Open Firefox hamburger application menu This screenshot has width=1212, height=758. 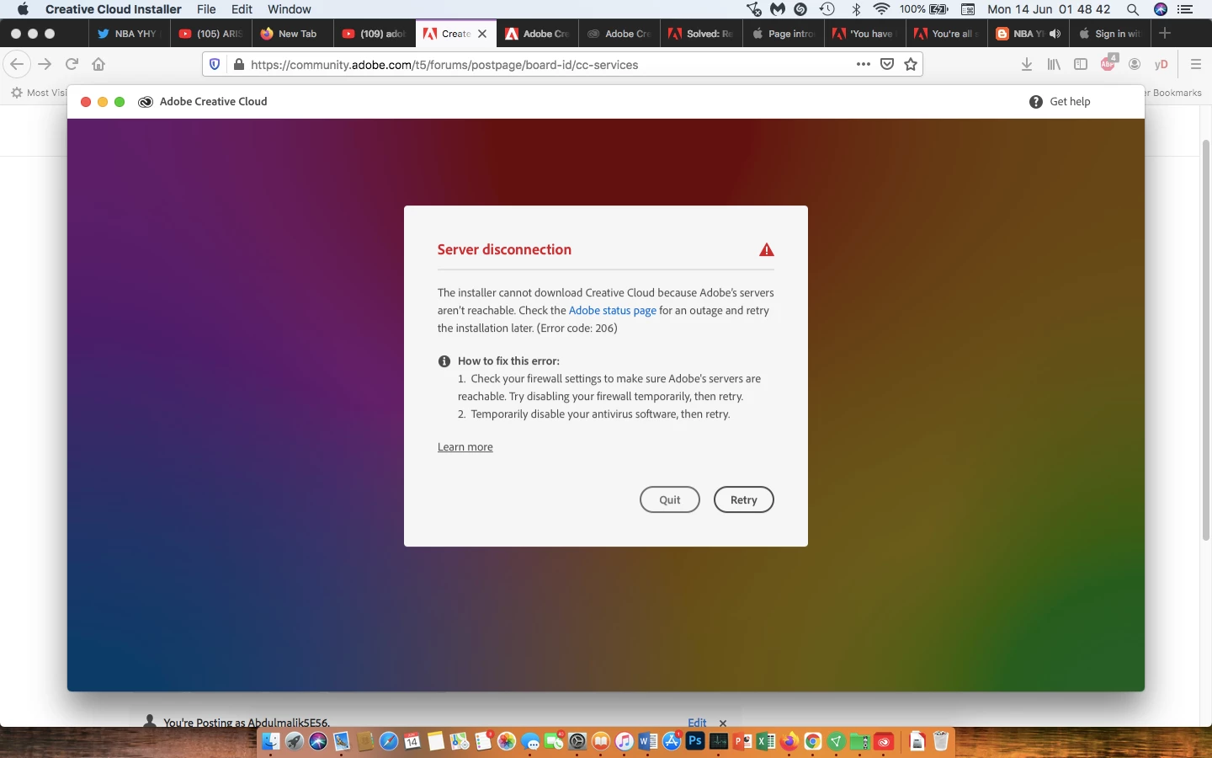1196,64
